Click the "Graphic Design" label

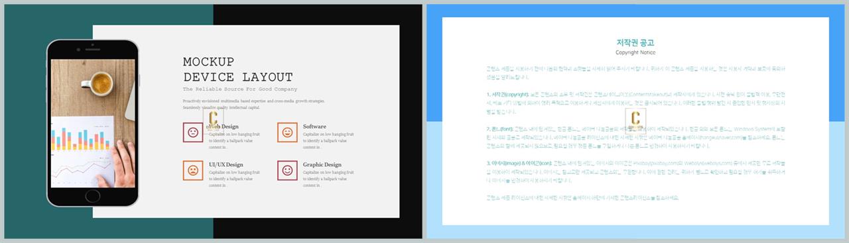[x=322, y=164]
